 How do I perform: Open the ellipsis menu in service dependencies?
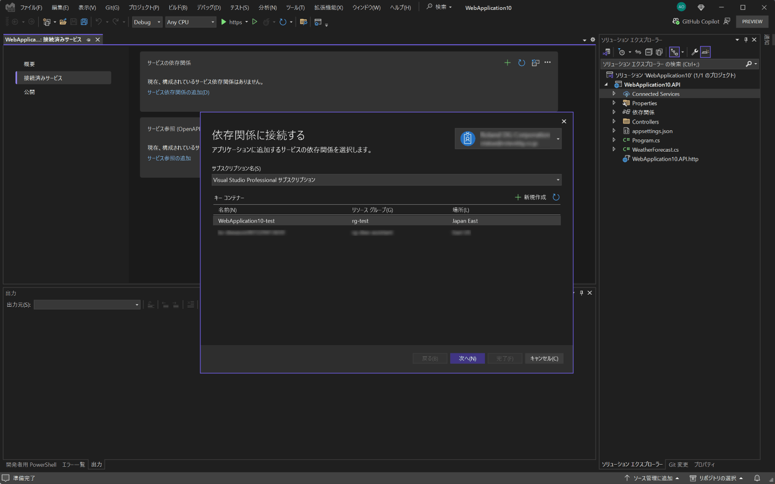tap(547, 63)
